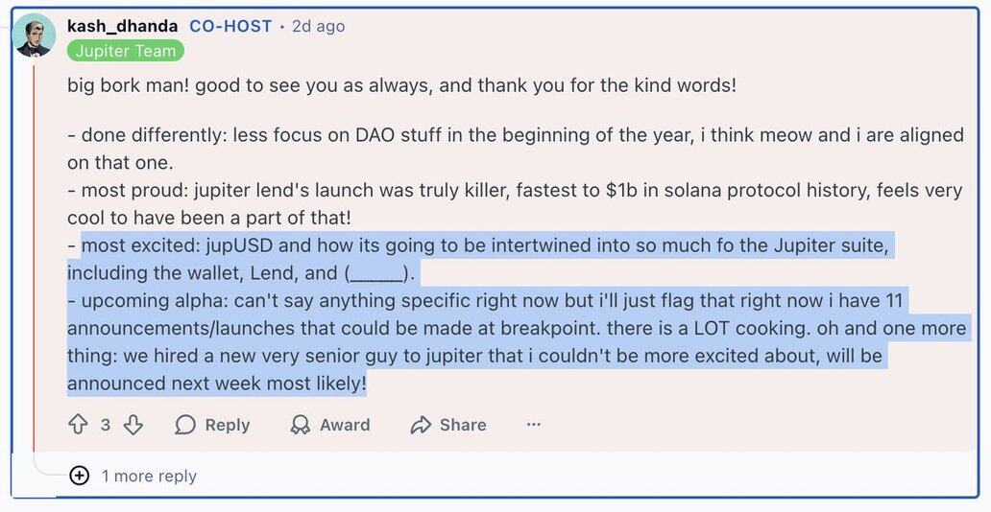991x512 pixels.
Task: Click the vote count number 3
Action: [x=106, y=425]
